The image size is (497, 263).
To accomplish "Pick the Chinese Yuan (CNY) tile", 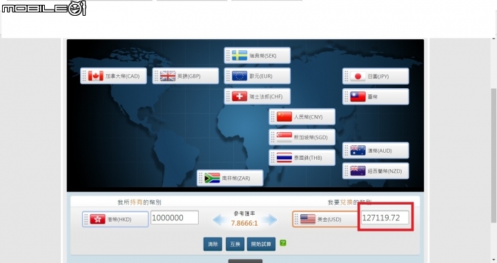I will [302, 116].
